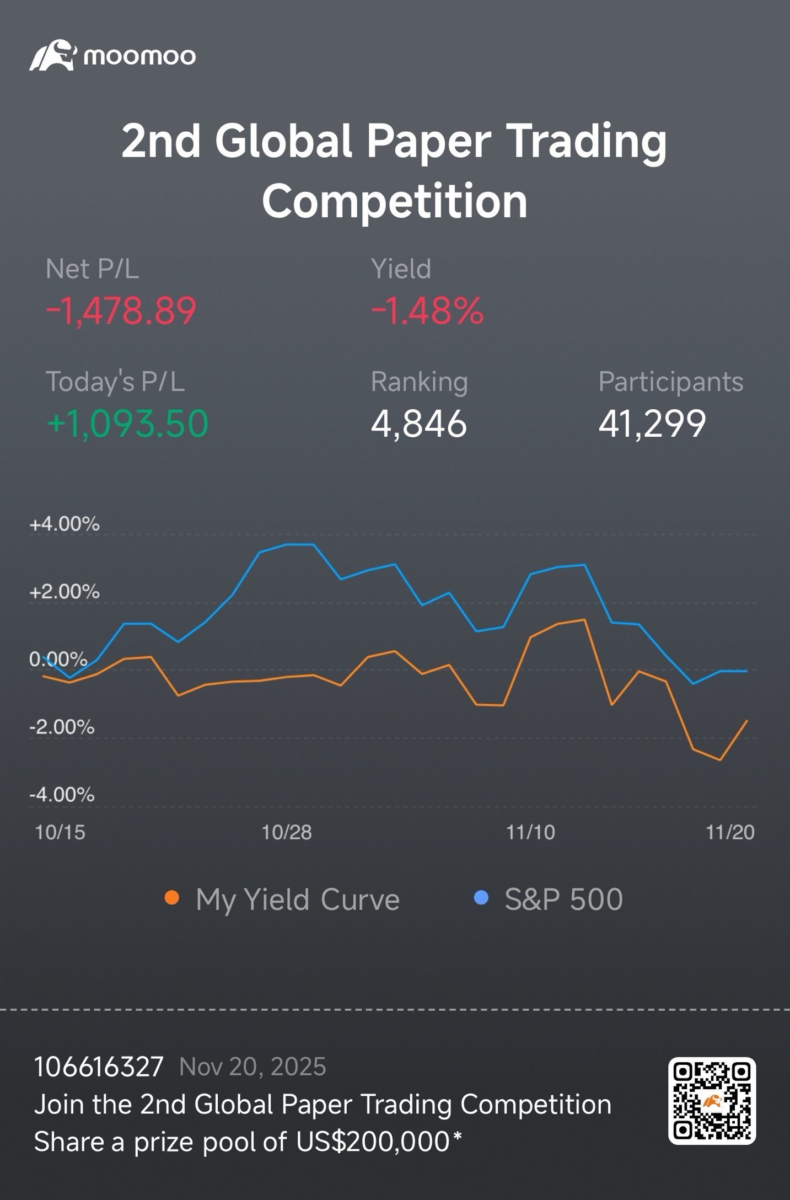Click the +4.00% axis label

click(x=65, y=524)
